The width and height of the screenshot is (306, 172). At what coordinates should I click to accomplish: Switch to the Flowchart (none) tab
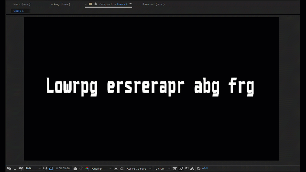[x=153, y=4]
